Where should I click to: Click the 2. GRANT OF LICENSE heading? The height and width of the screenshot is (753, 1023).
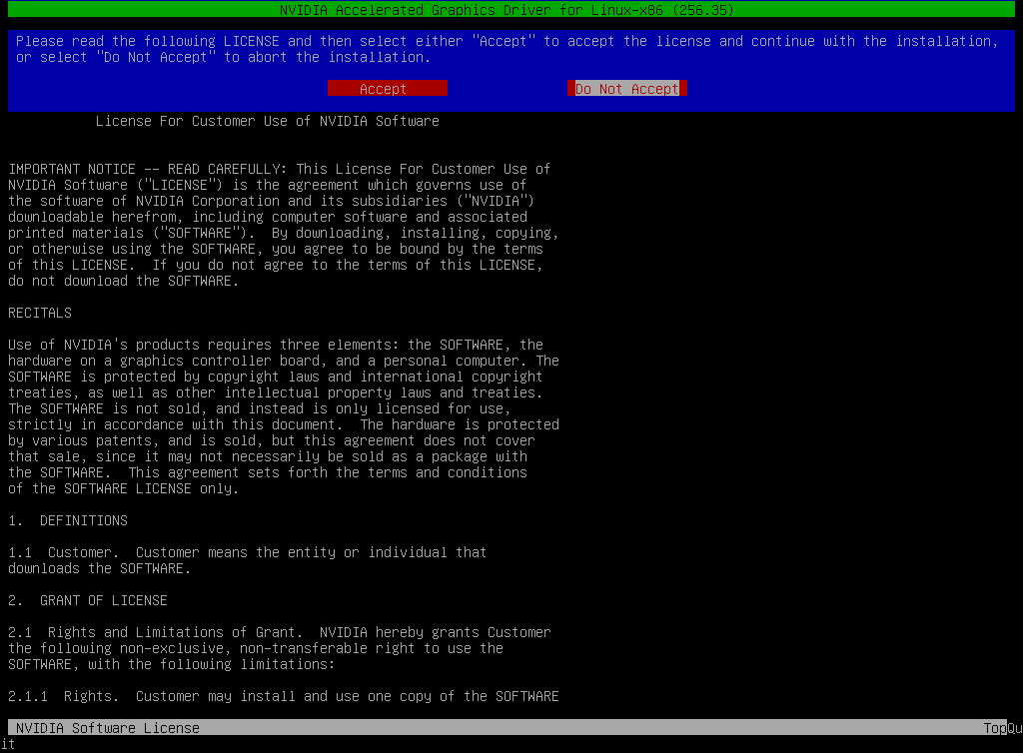(88, 600)
